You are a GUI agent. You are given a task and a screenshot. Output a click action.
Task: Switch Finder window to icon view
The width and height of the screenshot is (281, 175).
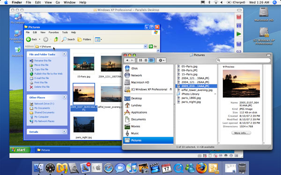click(x=140, y=60)
